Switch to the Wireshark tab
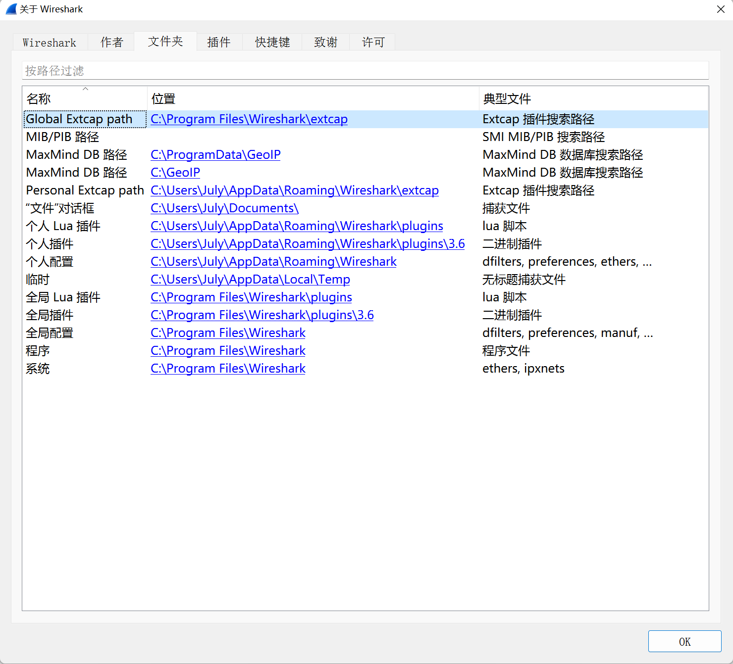 point(49,42)
